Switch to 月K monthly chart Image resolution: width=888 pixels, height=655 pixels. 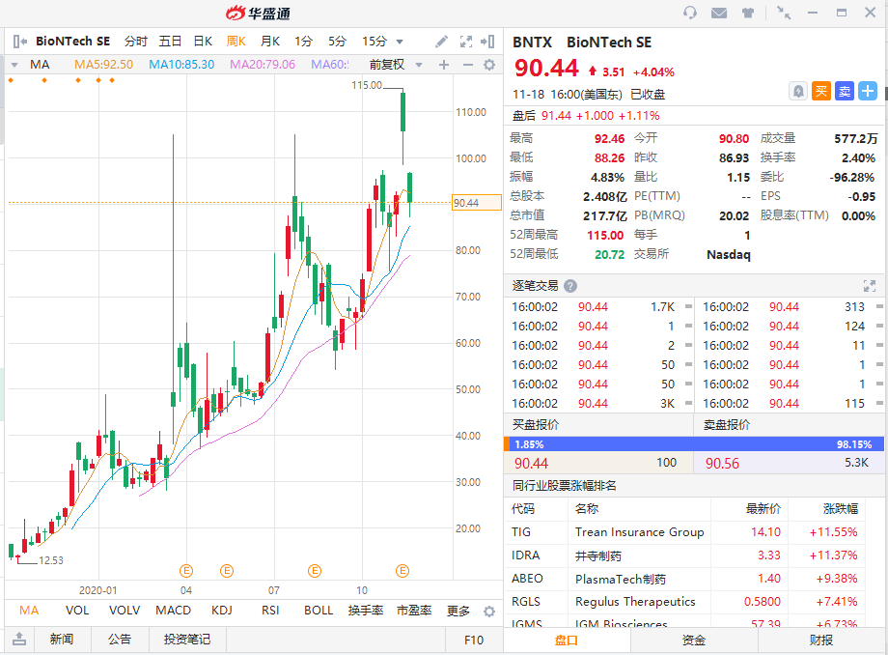[270, 42]
